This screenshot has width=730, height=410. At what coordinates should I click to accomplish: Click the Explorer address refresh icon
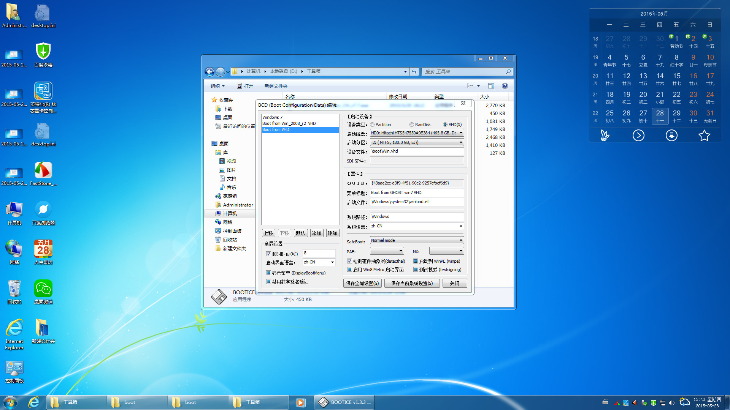coord(414,71)
